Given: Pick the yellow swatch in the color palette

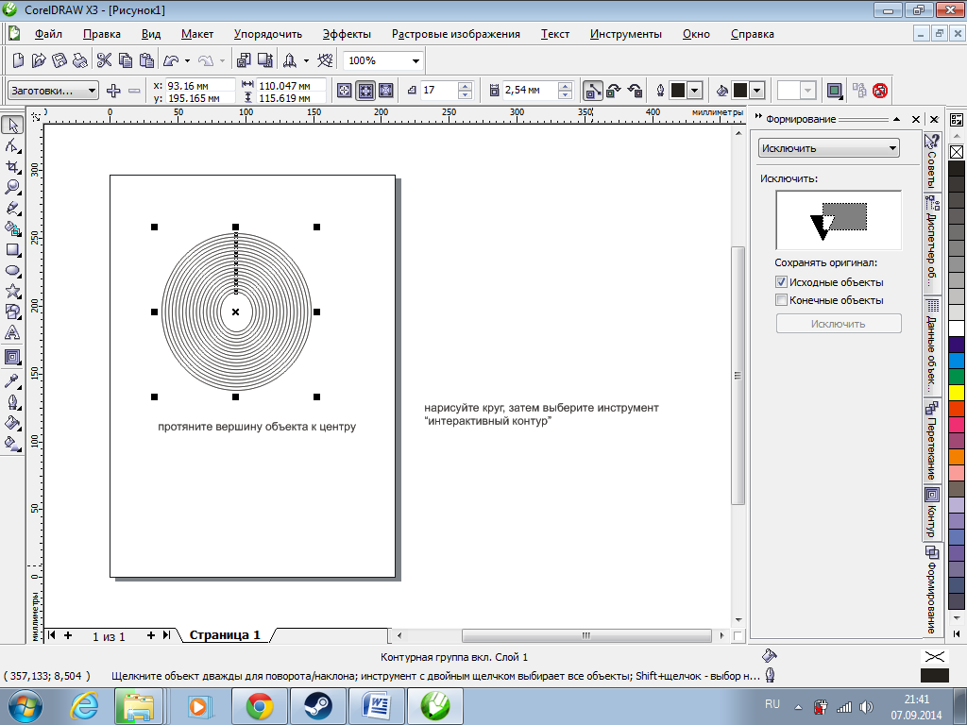Looking at the screenshot, I should pos(956,392).
